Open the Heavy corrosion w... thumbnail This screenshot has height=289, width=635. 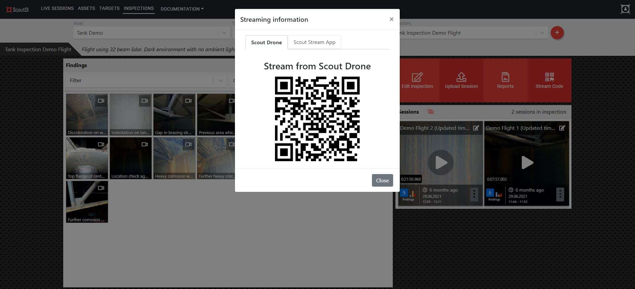tap(174, 158)
